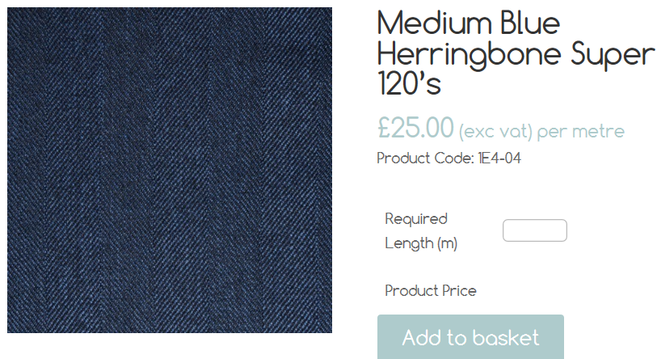The width and height of the screenshot is (657, 359).
Task: Select the word "Medium" in the title
Action: pos(434,23)
